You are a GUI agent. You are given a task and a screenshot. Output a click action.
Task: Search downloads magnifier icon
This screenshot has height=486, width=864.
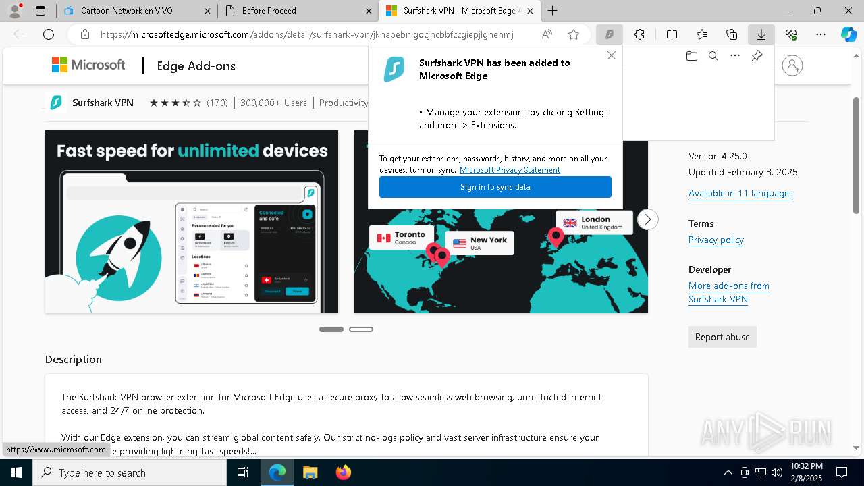click(713, 56)
